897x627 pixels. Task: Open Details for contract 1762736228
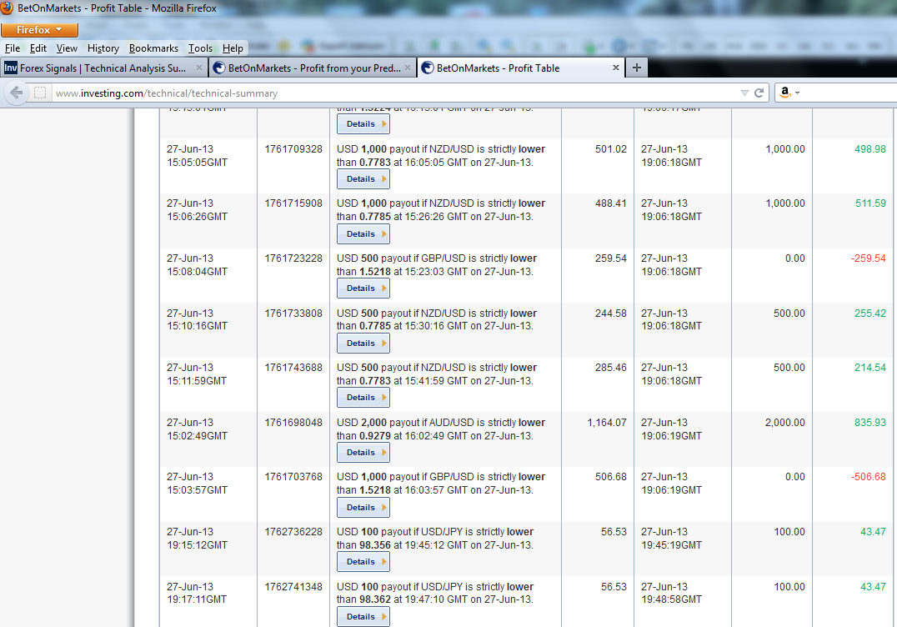coord(363,562)
